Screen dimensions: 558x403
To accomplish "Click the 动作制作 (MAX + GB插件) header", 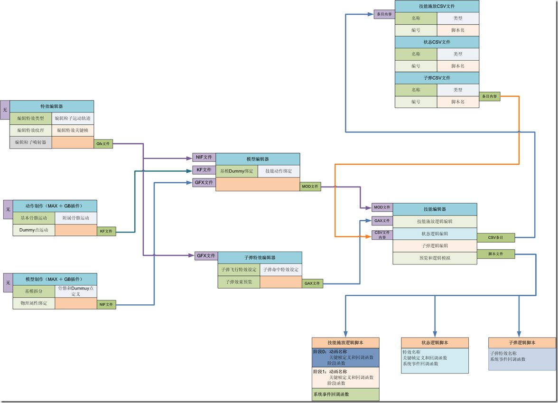I will (x=55, y=206).
